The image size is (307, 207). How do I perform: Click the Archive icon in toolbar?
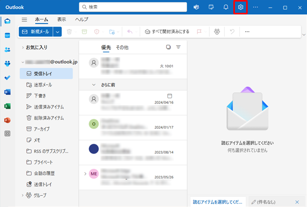84,32
